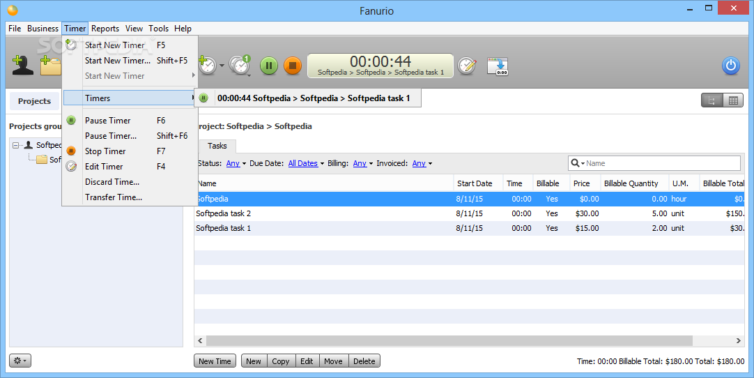Open the Due Date All Dates dropdown
This screenshot has height=378, width=754.
tap(306, 164)
